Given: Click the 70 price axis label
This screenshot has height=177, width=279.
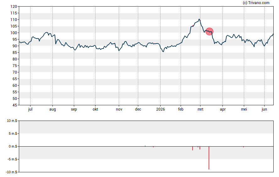Looking at the screenshot, I should (x=14, y=72).
